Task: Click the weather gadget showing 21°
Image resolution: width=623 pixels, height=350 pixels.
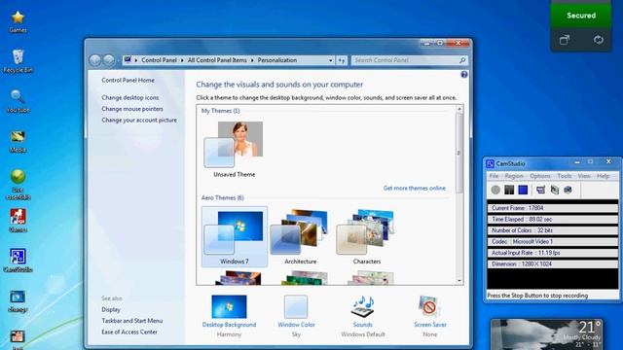Action: click(547, 334)
